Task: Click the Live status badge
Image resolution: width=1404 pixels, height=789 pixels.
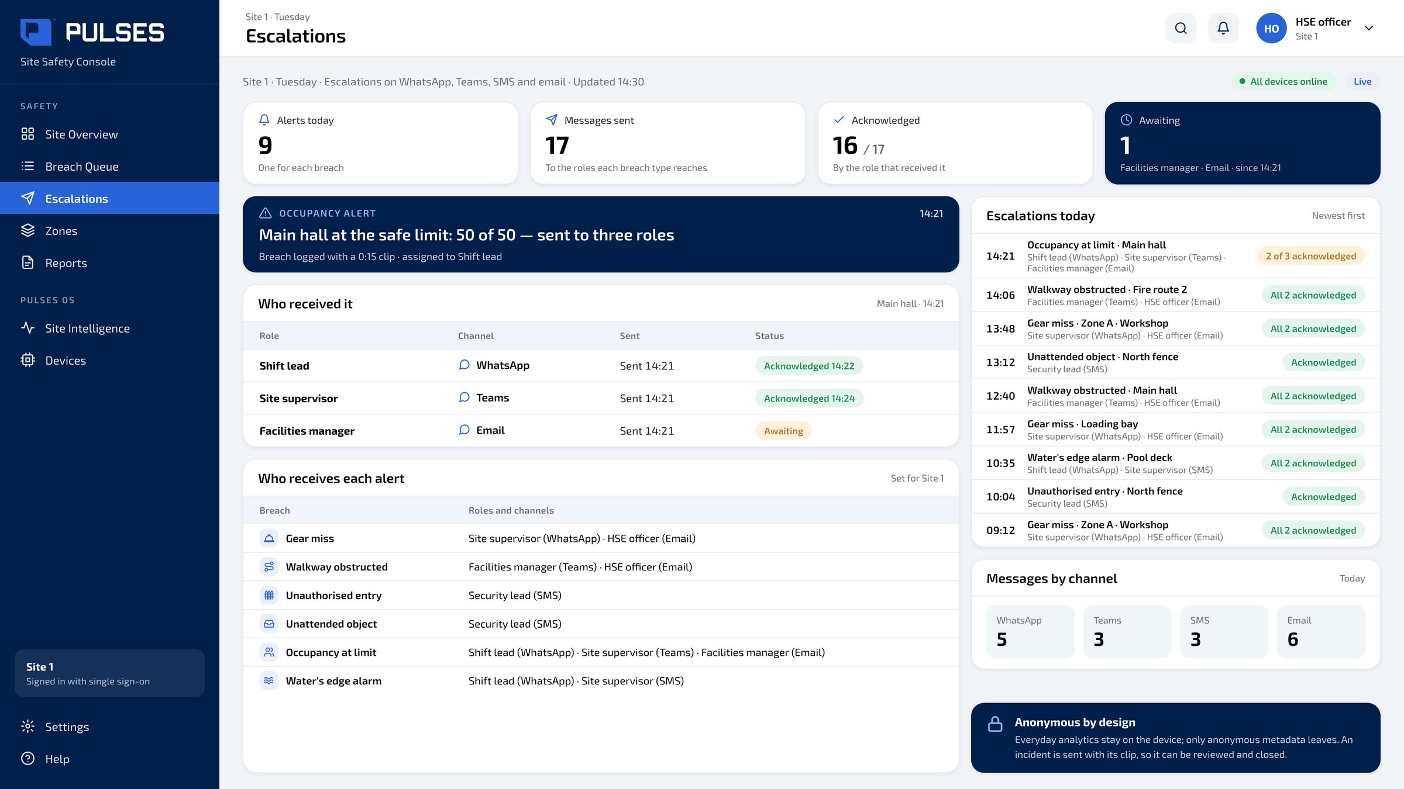Action: (1362, 81)
